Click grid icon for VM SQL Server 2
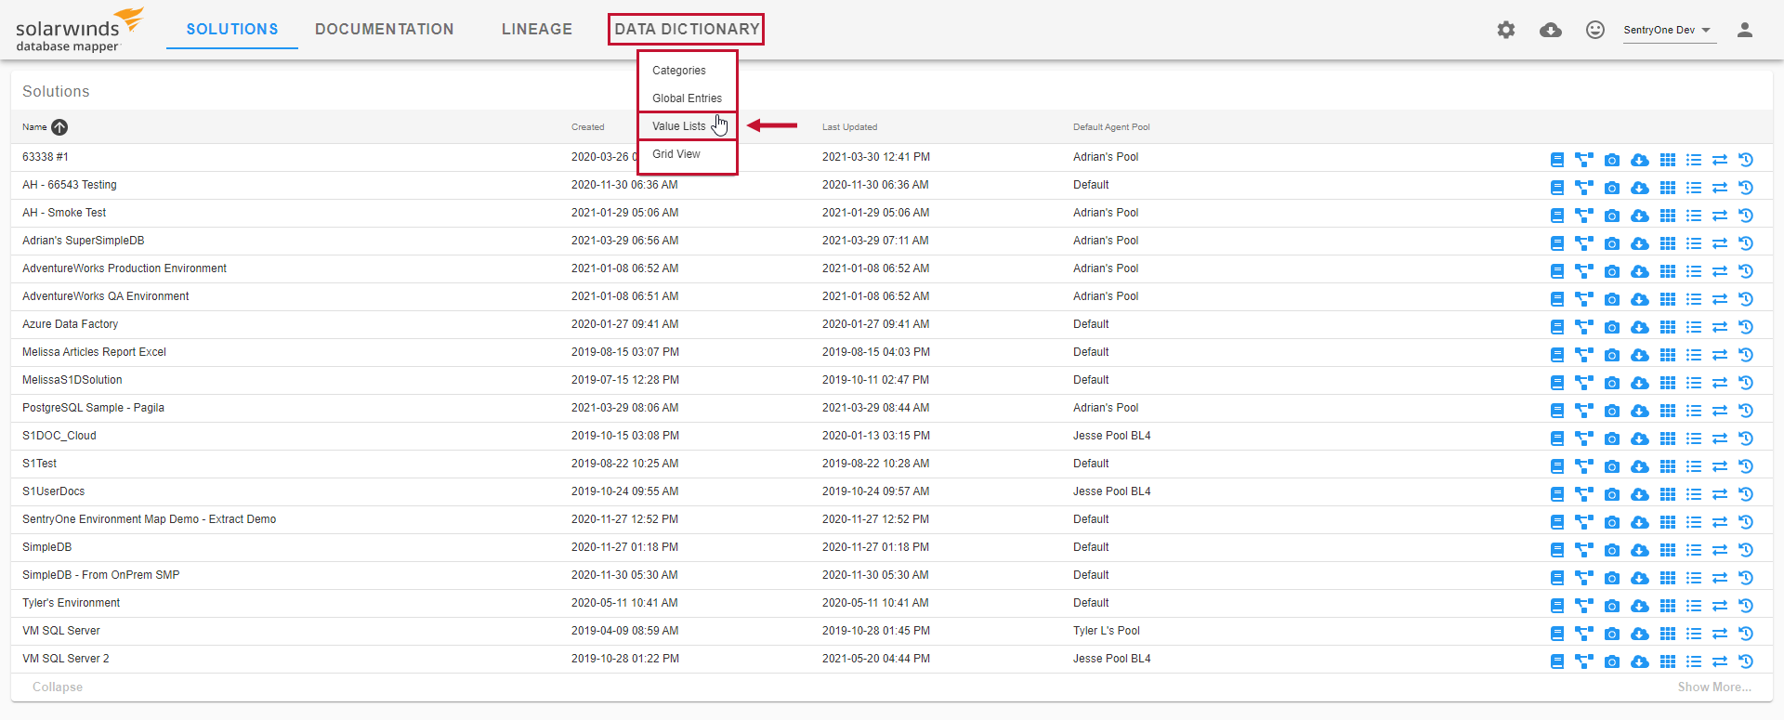1784x720 pixels. (1668, 661)
